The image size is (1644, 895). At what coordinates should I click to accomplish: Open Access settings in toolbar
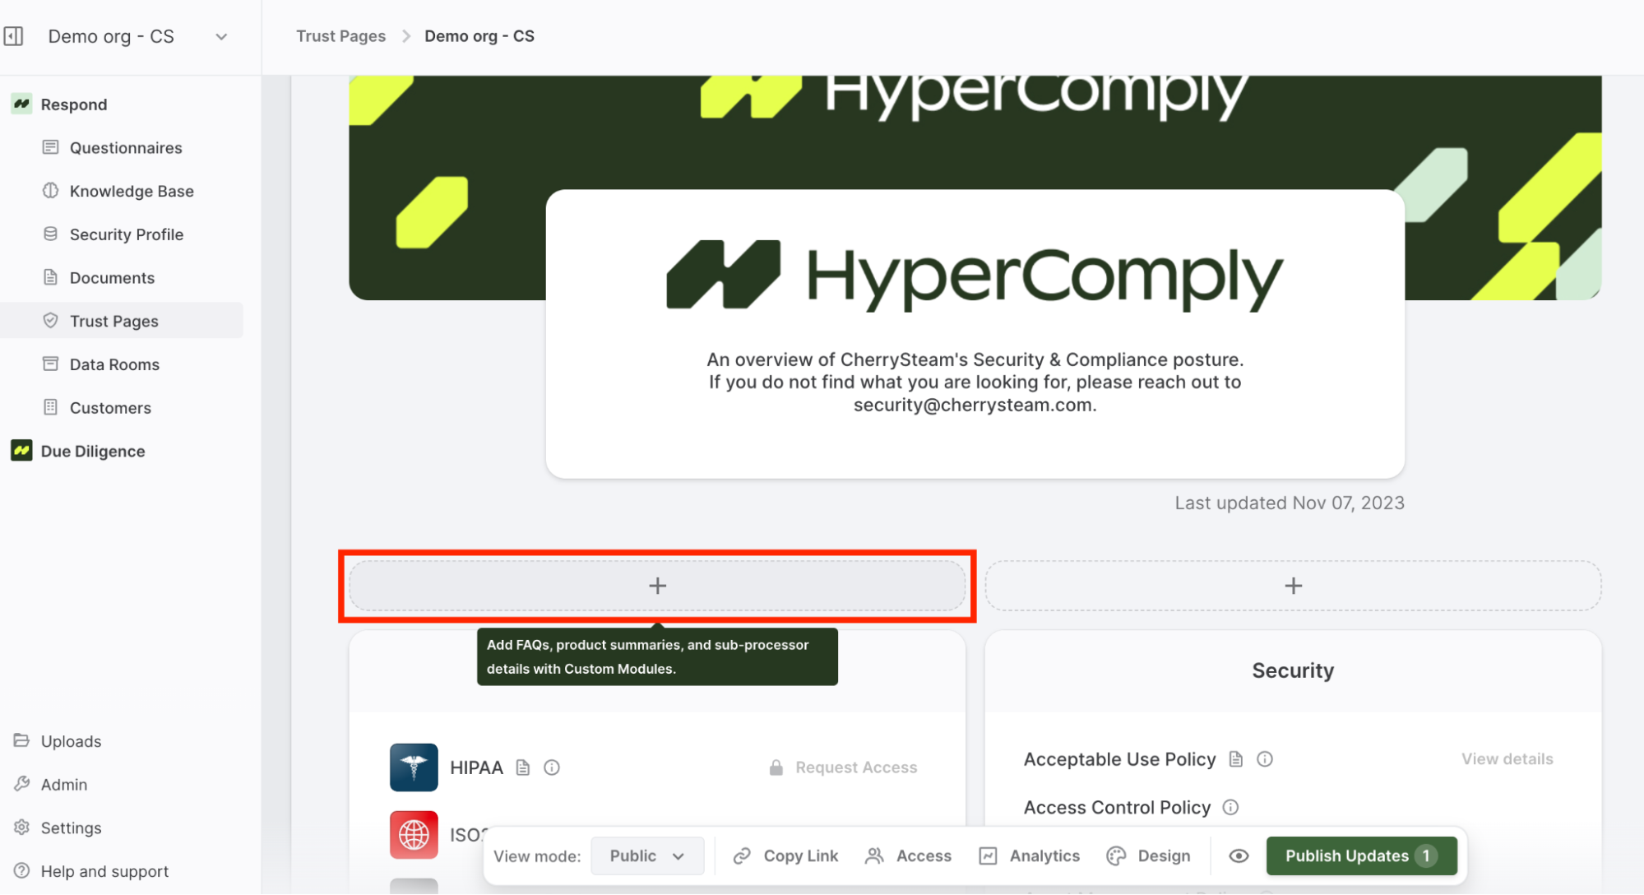tap(909, 856)
